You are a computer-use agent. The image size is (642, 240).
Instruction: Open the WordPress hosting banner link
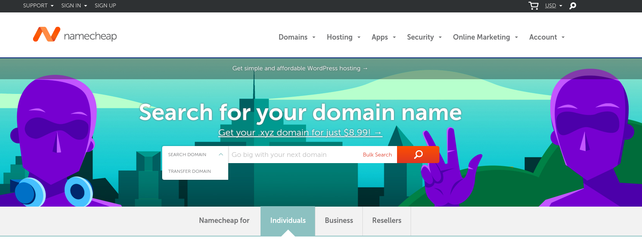tap(300, 68)
